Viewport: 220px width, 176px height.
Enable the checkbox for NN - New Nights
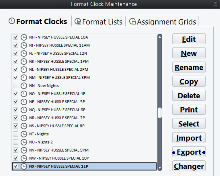pyautogui.click(x=16, y=85)
